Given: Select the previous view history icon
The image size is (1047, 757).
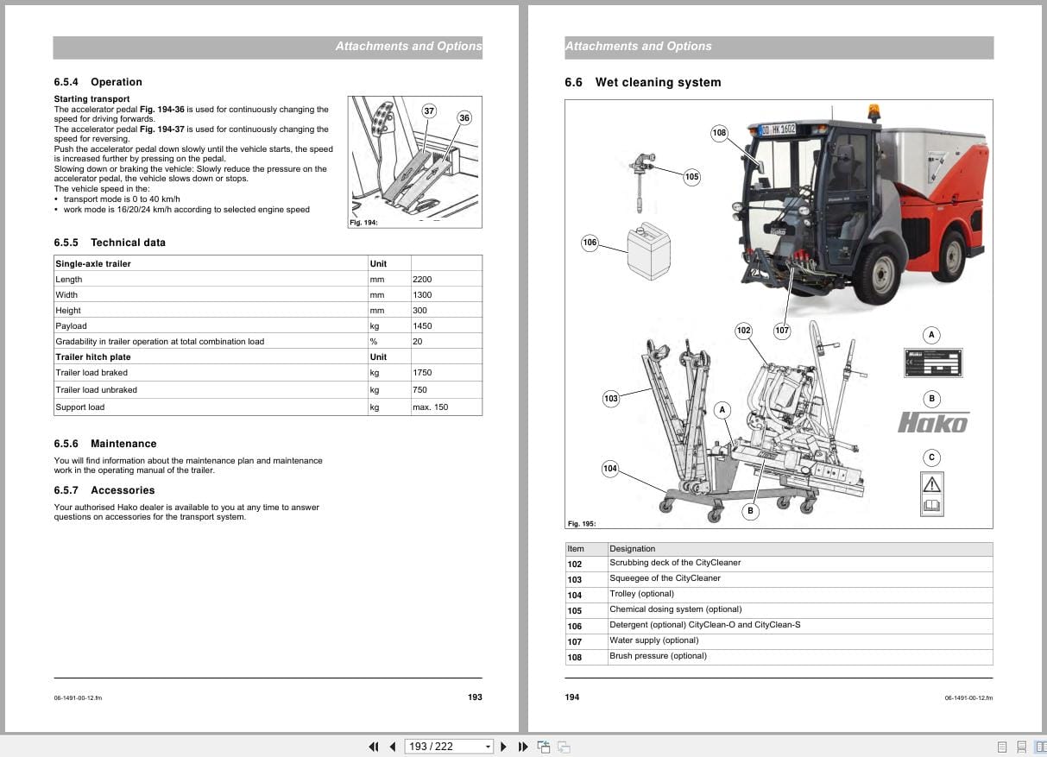Looking at the screenshot, I should tap(544, 746).
